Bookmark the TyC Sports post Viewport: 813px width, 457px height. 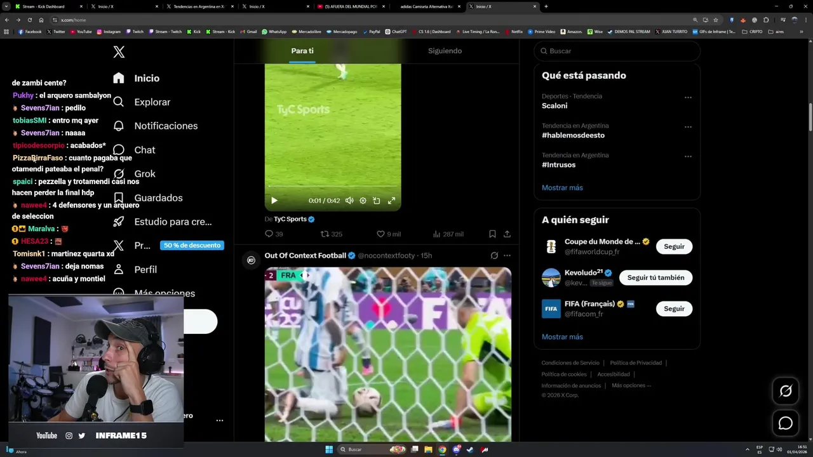(x=492, y=234)
